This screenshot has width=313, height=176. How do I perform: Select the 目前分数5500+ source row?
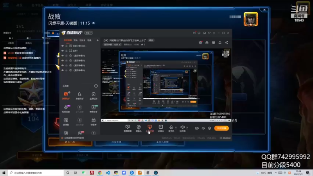click(80, 46)
